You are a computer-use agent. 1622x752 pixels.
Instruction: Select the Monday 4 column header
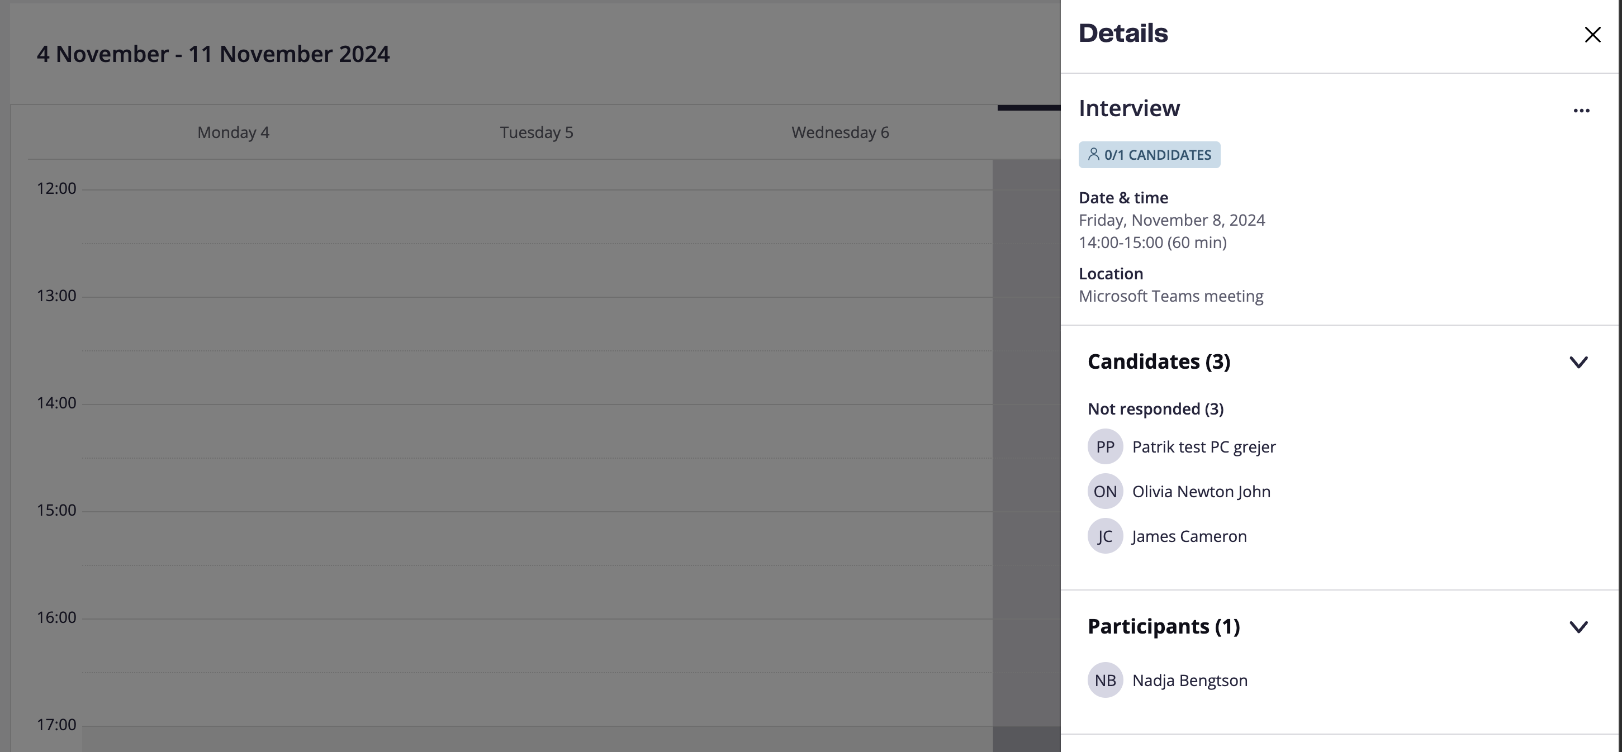[233, 132]
